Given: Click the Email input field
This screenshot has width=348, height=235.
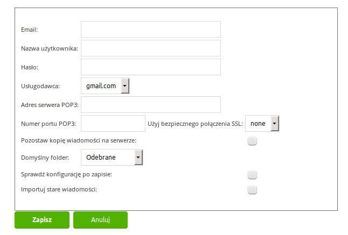Looking at the screenshot, I should [151, 29].
